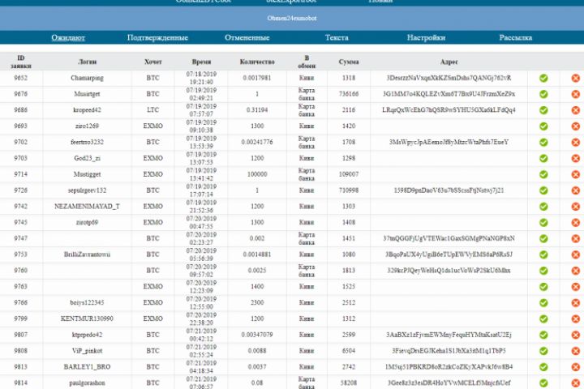Approve request 9763 green checkmark

(x=543, y=287)
